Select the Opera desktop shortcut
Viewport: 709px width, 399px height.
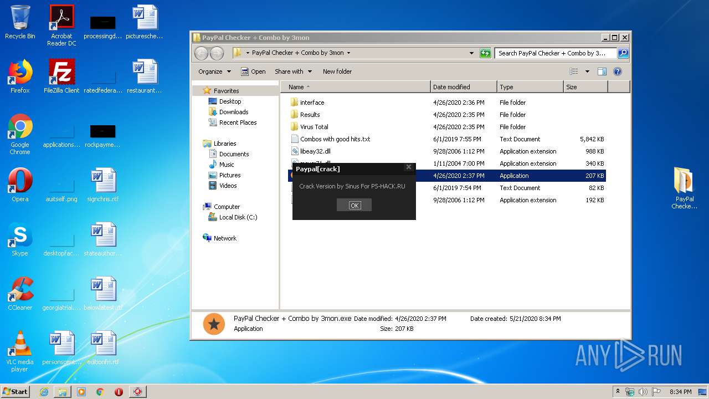click(20, 185)
